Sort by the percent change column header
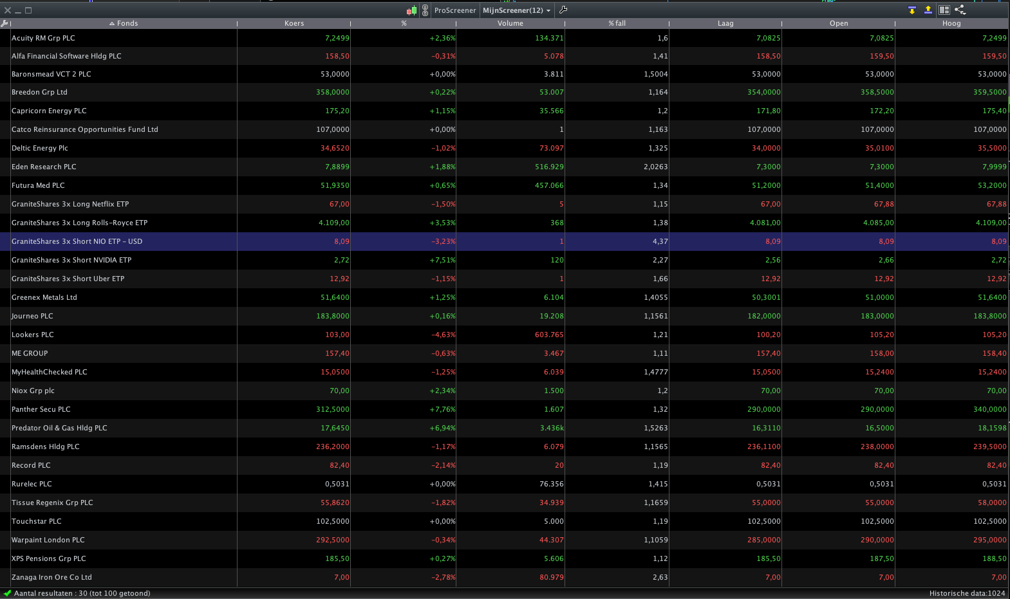This screenshot has height=599, width=1010. pyautogui.click(x=404, y=23)
